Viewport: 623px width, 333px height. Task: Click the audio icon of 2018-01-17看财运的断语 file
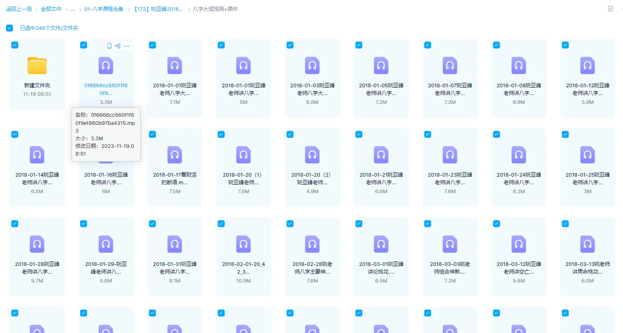[x=174, y=155]
